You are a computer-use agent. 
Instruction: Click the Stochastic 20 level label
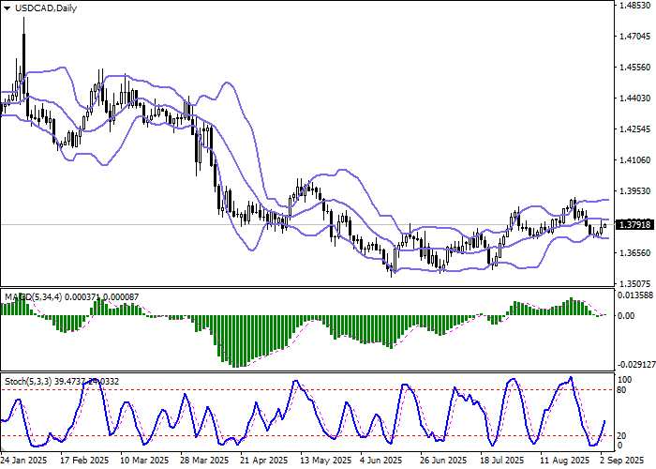click(x=622, y=436)
